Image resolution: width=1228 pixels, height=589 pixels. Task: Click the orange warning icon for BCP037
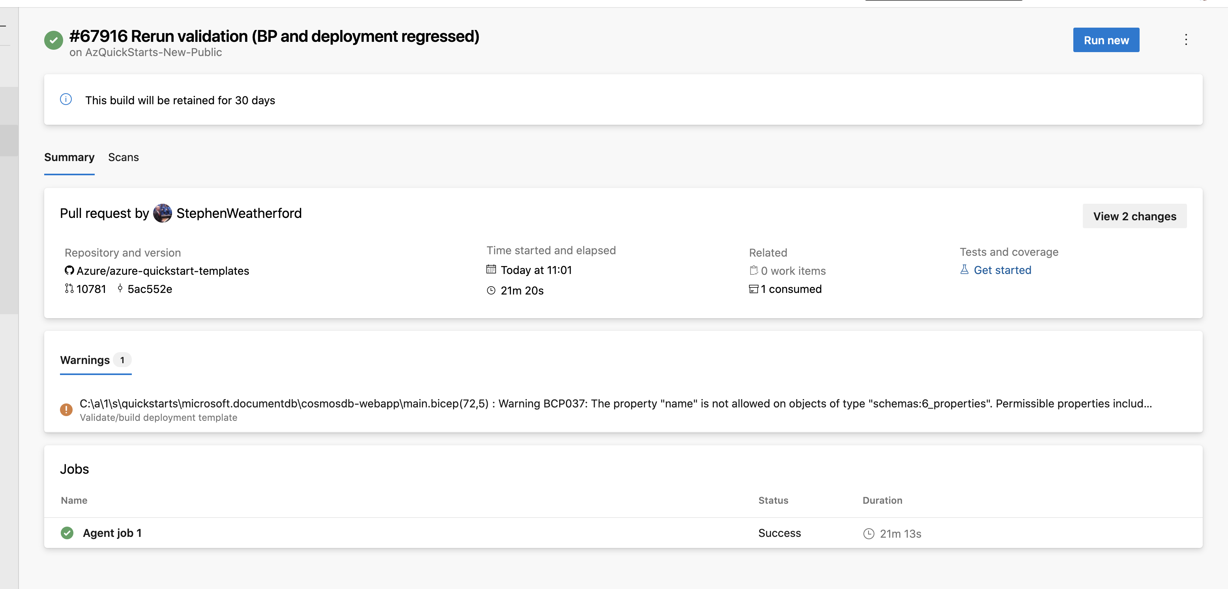pos(66,409)
